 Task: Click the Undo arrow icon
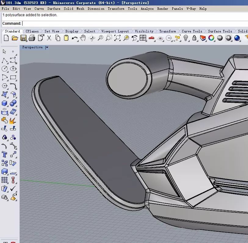74,38
